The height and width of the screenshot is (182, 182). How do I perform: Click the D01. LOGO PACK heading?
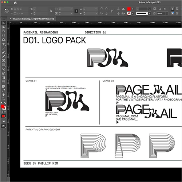pos(55,40)
